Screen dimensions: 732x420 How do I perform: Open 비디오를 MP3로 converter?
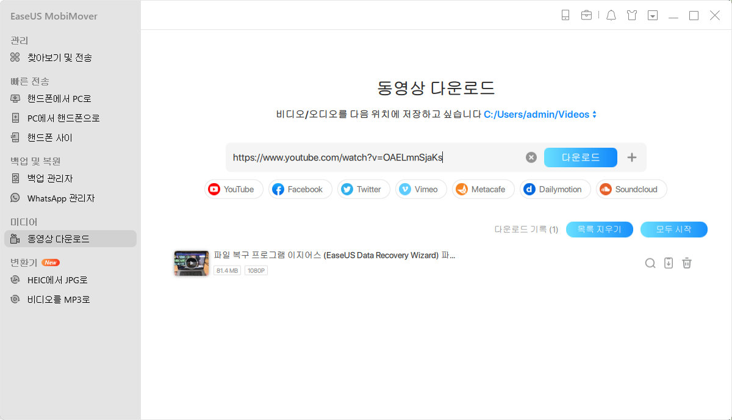coord(70,299)
